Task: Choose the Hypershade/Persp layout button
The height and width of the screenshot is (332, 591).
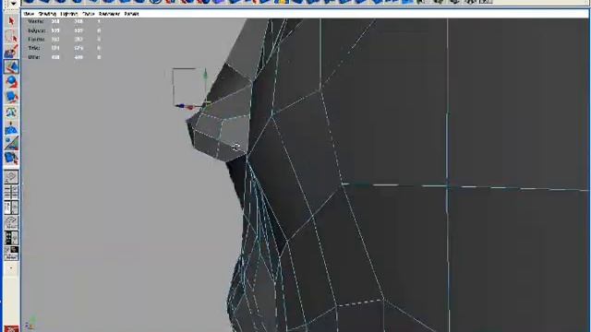Action: coord(11,238)
